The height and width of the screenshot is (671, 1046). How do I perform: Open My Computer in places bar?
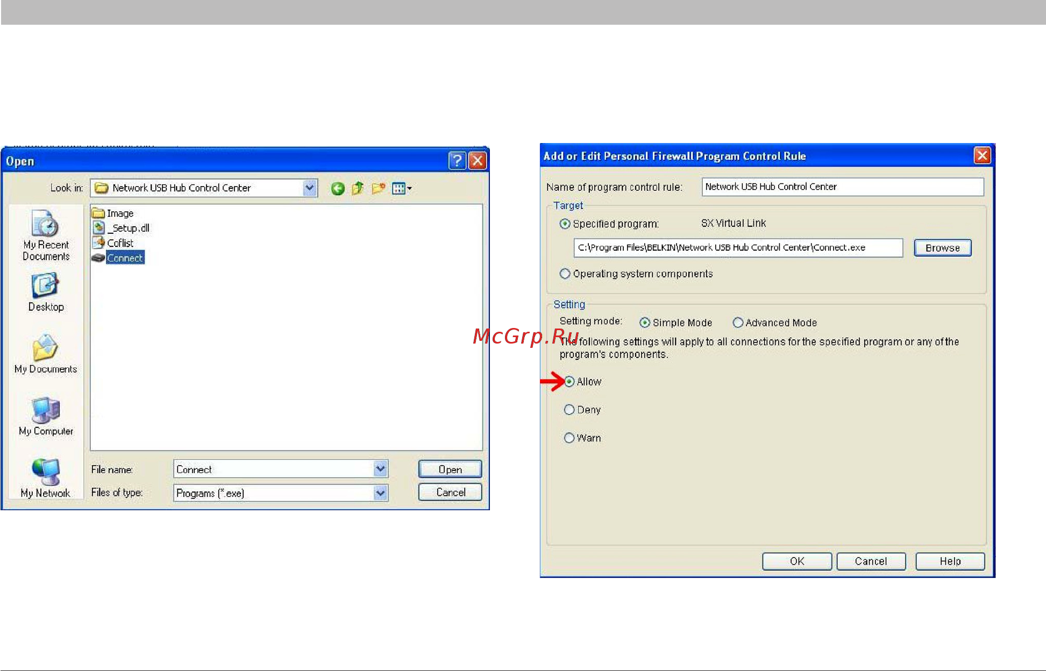46,416
